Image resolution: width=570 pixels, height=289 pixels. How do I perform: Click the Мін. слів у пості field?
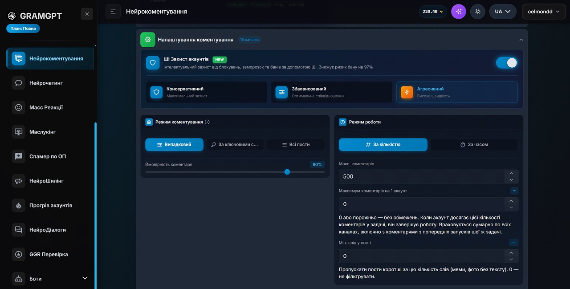tap(421, 256)
